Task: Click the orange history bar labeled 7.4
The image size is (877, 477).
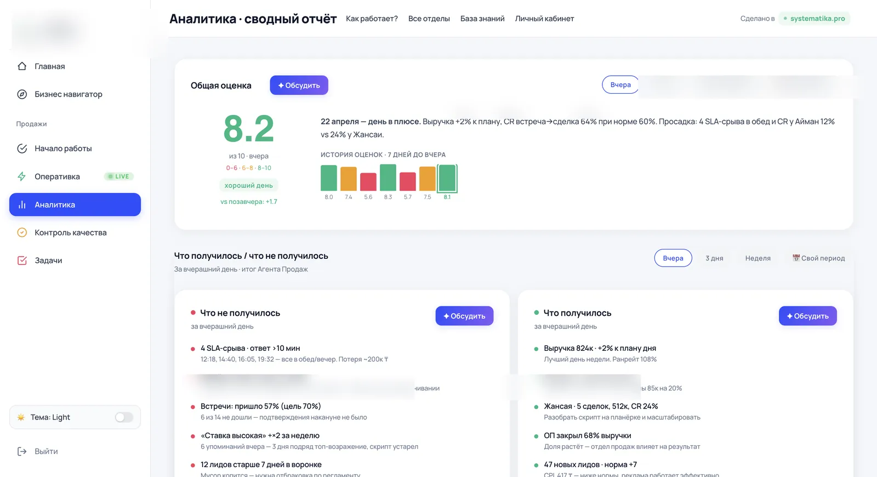Action: point(349,179)
